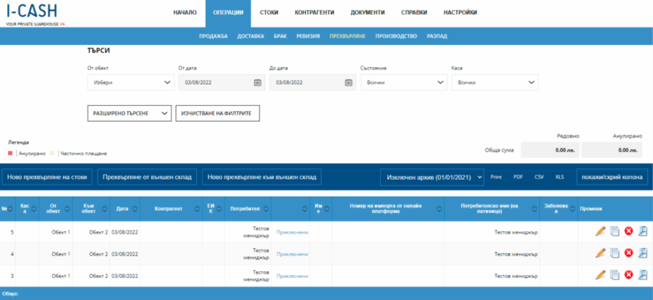Switch to the 'Ревизия' operations tab

308,36
